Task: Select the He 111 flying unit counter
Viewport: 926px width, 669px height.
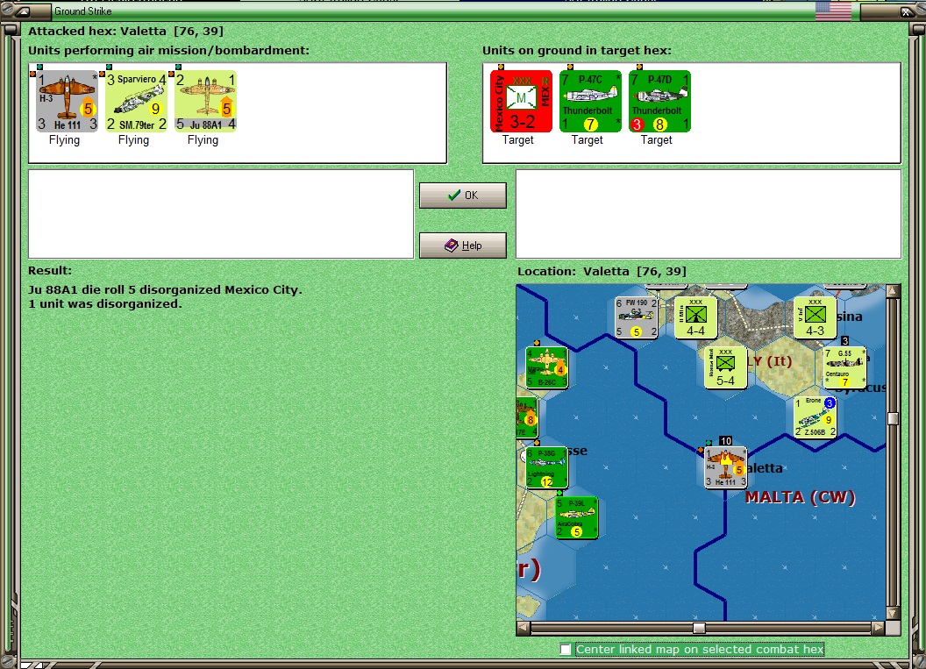Action: [67, 101]
